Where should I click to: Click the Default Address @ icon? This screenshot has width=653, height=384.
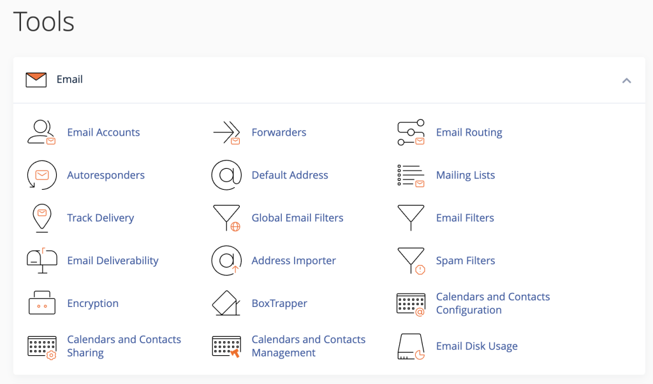click(x=226, y=175)
